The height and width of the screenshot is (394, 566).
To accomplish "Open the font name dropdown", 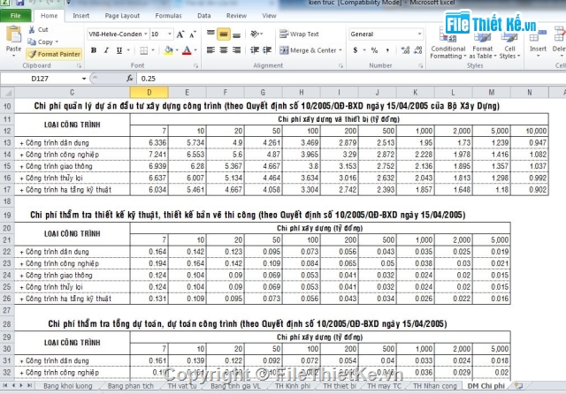I will tap(145, 34).
